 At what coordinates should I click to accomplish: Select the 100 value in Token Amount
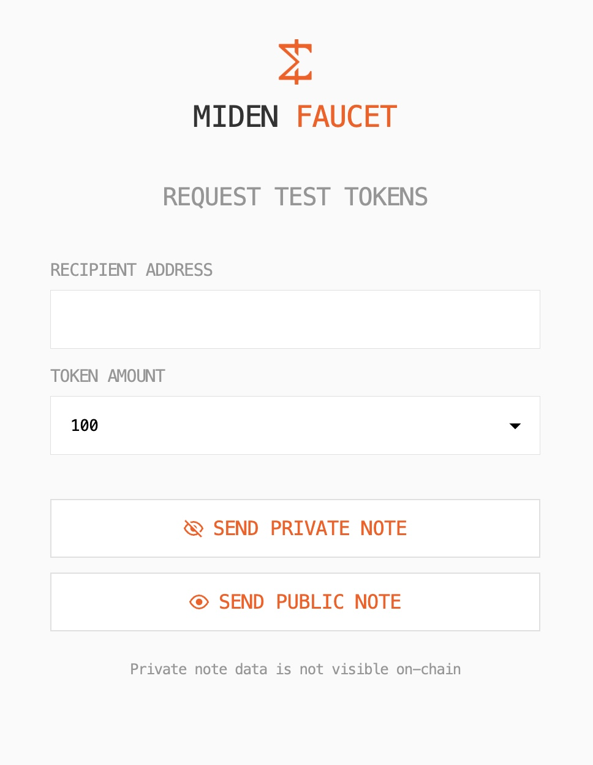[85, 425]
